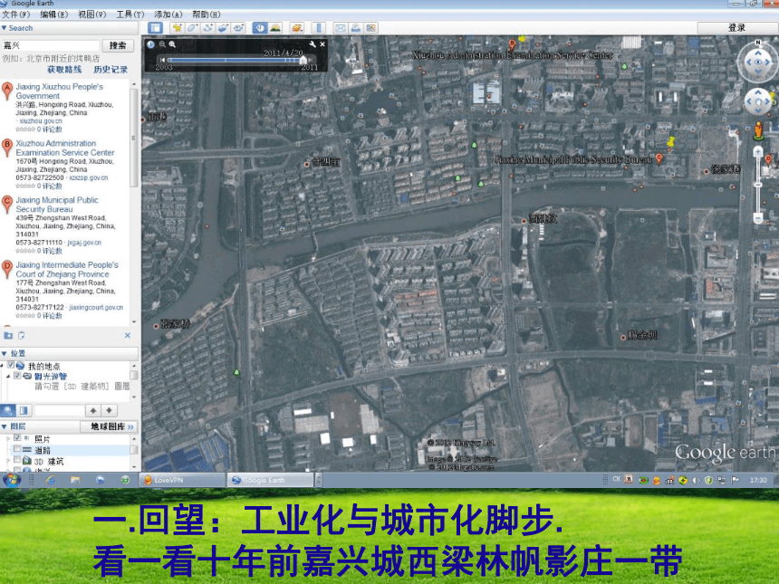Copy results with the clipboard icon
Image resolution: width=779 pixels, height=584 pixels.
(22, 335)
